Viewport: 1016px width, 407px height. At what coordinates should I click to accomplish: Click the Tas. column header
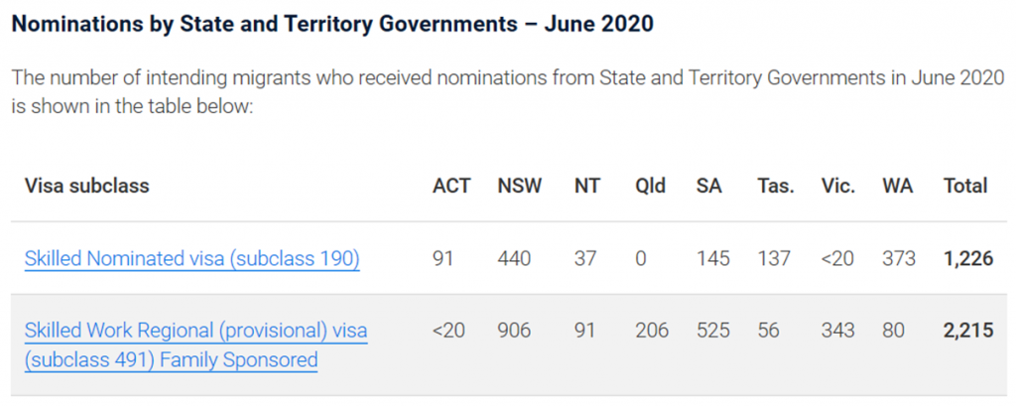tap(775, 186)
